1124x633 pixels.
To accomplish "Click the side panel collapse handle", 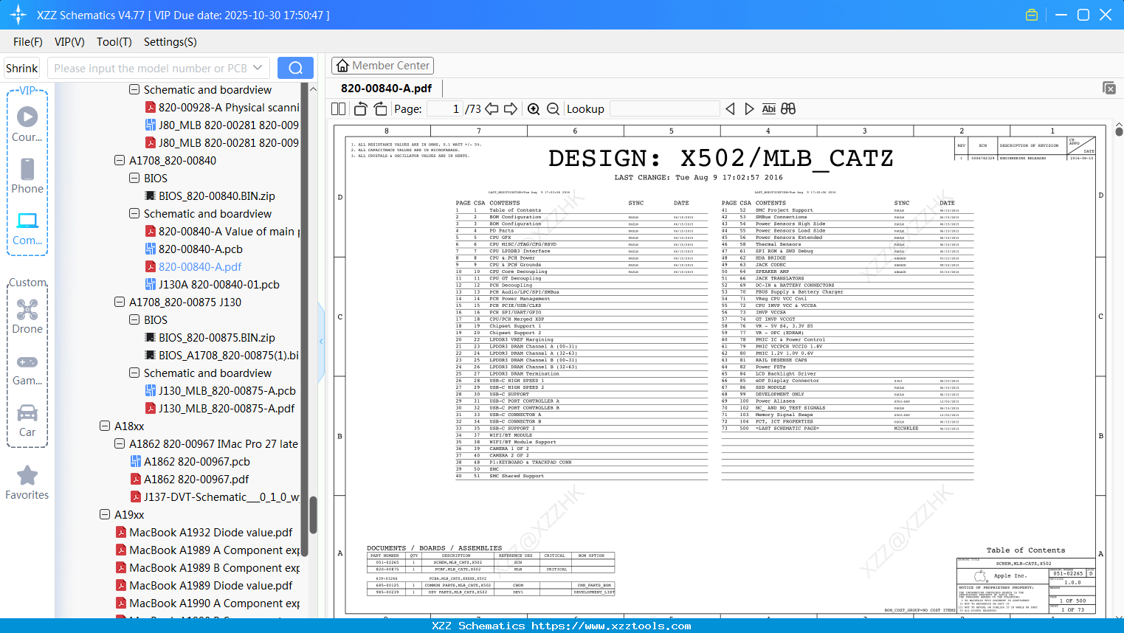I will tap(321, 341).
